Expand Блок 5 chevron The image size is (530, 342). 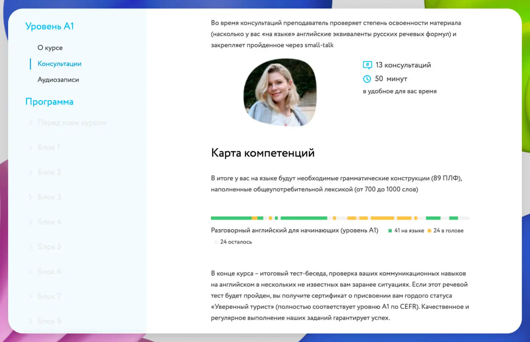(x=31, y=247)
